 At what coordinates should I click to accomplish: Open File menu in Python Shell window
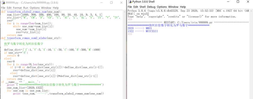pyautogui.click(x=130, y=7)
